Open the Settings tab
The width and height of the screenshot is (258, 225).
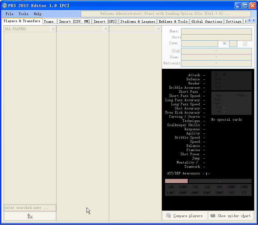tap(233, 21)
